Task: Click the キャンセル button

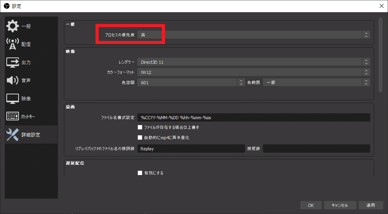Action: [x=340, y=205]
